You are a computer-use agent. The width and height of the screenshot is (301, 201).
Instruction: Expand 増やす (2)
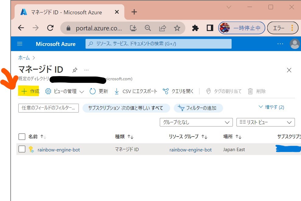click(271, 107)
